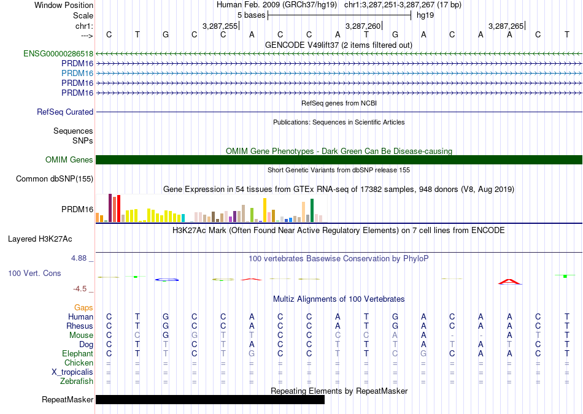Click the Dog species row label

tap(87, 345)
